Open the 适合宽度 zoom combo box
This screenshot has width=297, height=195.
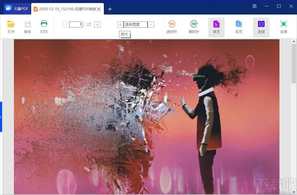coord(136,25)
